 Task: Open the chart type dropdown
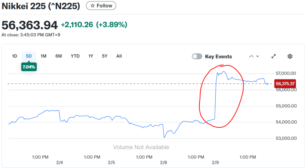[x=257, y=56]
